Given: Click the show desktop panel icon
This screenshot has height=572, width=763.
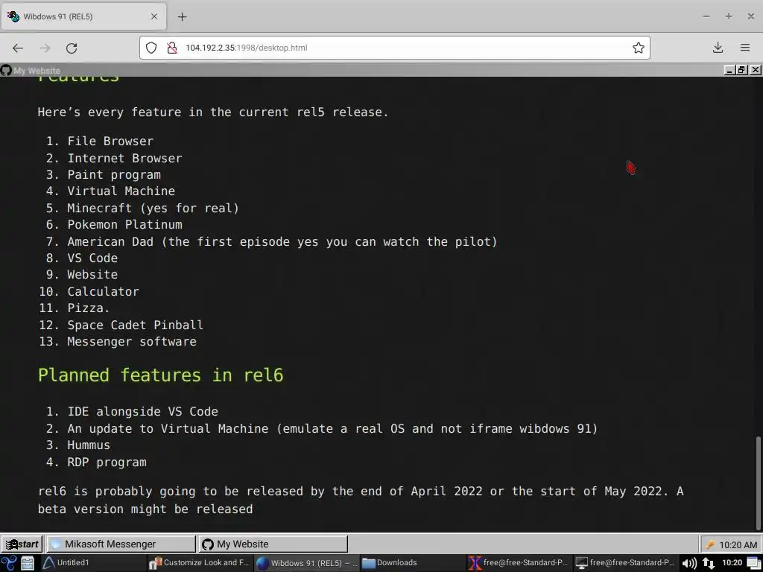Looking at the screenshot, I should [x=28, y=563].
